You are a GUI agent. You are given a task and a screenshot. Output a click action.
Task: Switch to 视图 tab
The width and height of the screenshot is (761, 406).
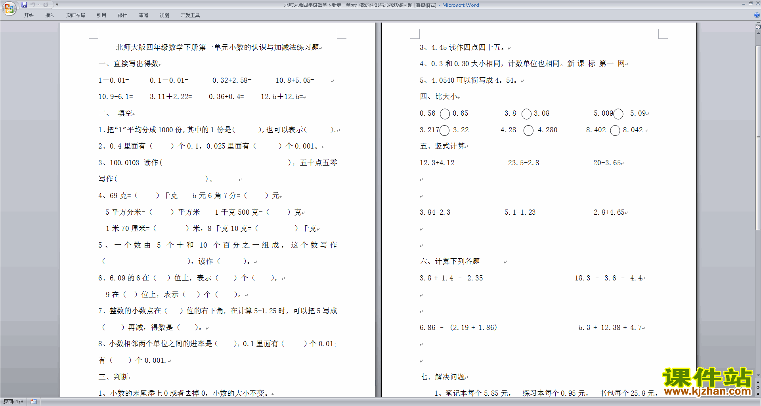click(x=164, y=15)
